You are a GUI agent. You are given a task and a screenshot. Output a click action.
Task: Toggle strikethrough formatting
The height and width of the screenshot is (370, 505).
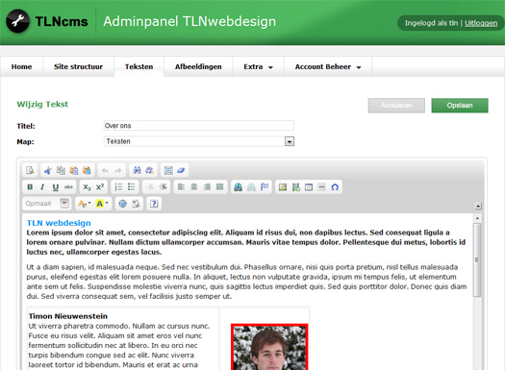click(x=68, y=187)
